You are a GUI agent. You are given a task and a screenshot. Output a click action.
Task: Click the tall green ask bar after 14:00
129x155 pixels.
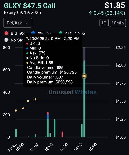[x=84, y=99]
